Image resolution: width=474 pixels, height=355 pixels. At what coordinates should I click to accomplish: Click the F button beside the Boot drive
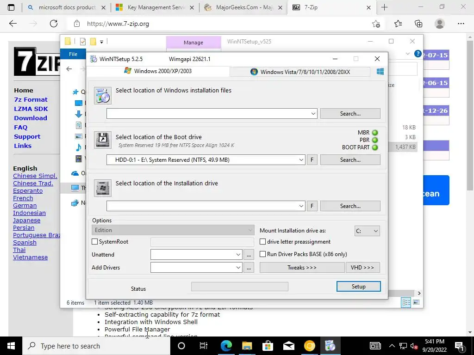[x=312, y=159]
